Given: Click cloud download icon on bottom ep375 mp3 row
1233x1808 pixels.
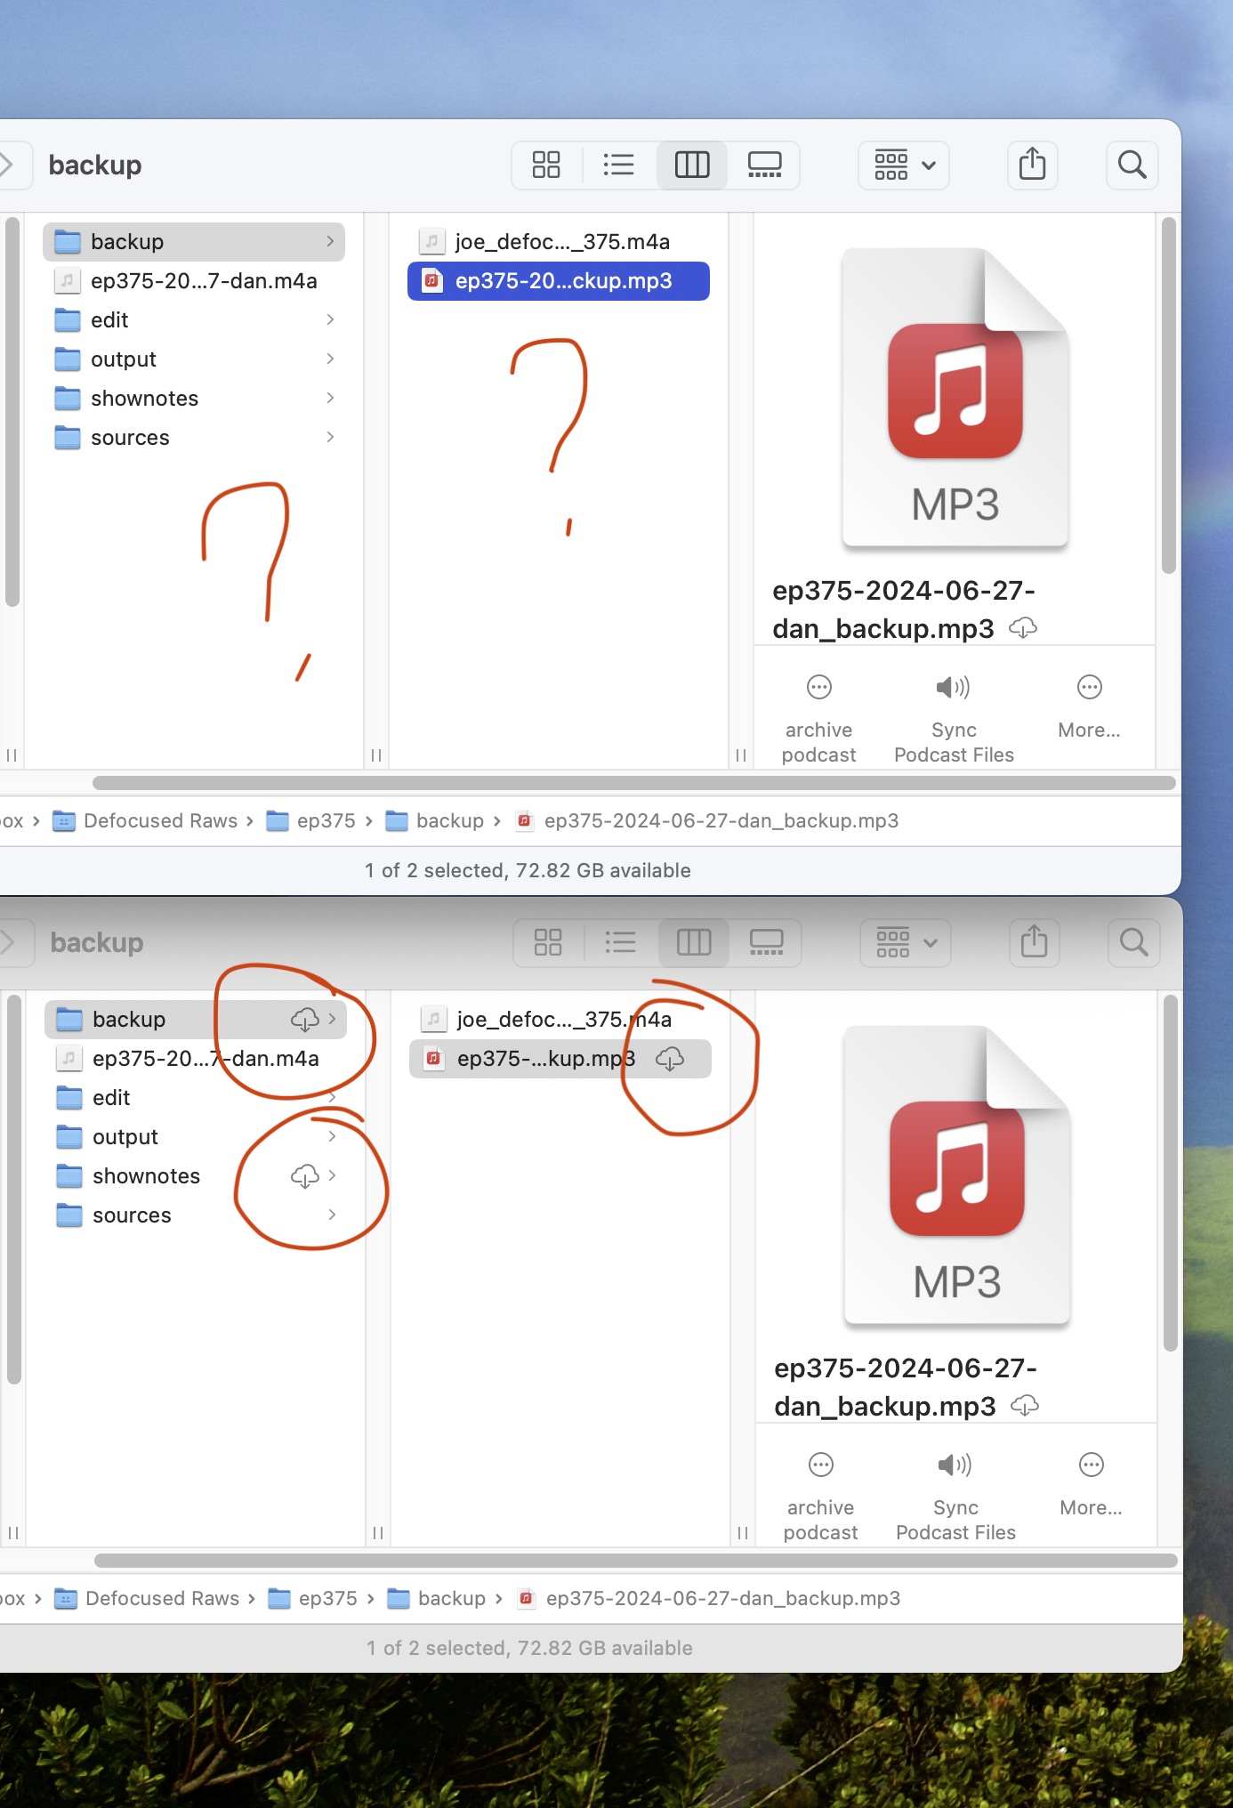Looking at the screenshot, I should point(670,1059).
